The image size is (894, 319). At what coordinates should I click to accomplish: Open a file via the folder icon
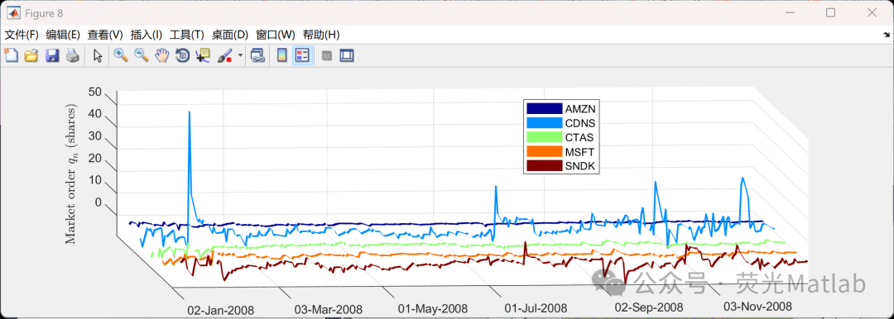point(31,55)
